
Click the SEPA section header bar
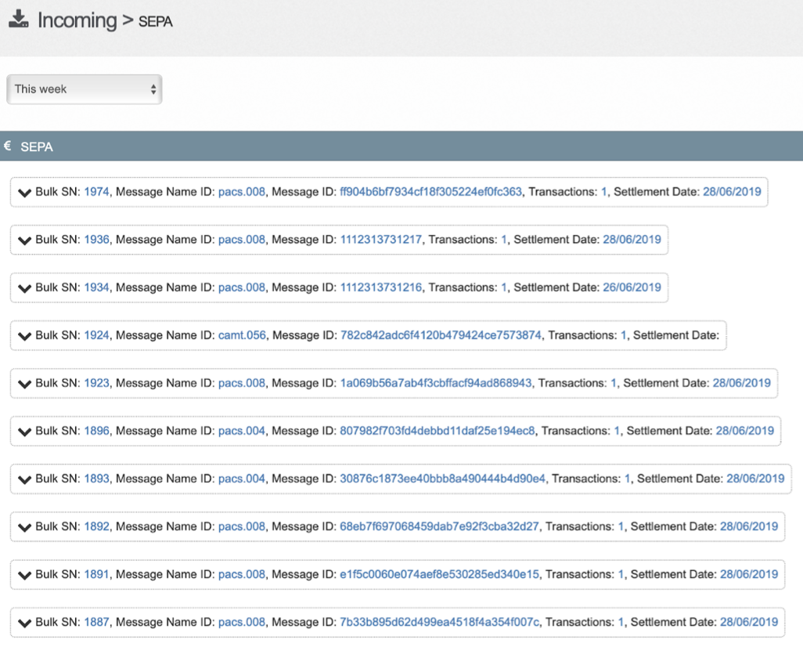pos(401,146)
